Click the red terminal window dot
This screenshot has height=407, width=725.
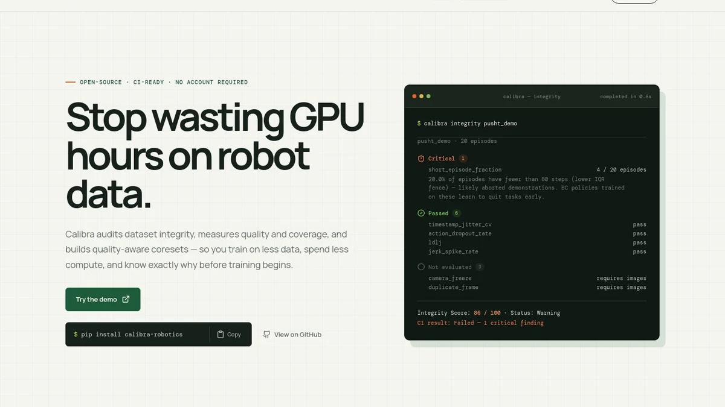pos(414,96)
